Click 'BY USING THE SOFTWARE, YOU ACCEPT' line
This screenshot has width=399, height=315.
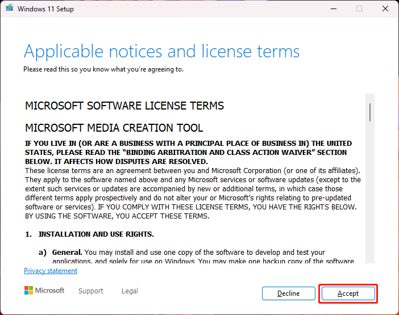[x=117, y=216]
